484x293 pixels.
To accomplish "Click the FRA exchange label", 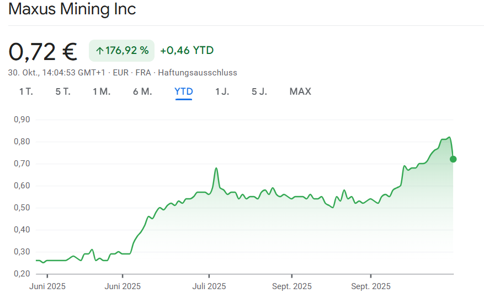I will coord(143,72).
